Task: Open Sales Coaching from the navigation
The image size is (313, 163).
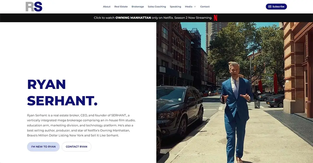Action: [x=157, y=7]
